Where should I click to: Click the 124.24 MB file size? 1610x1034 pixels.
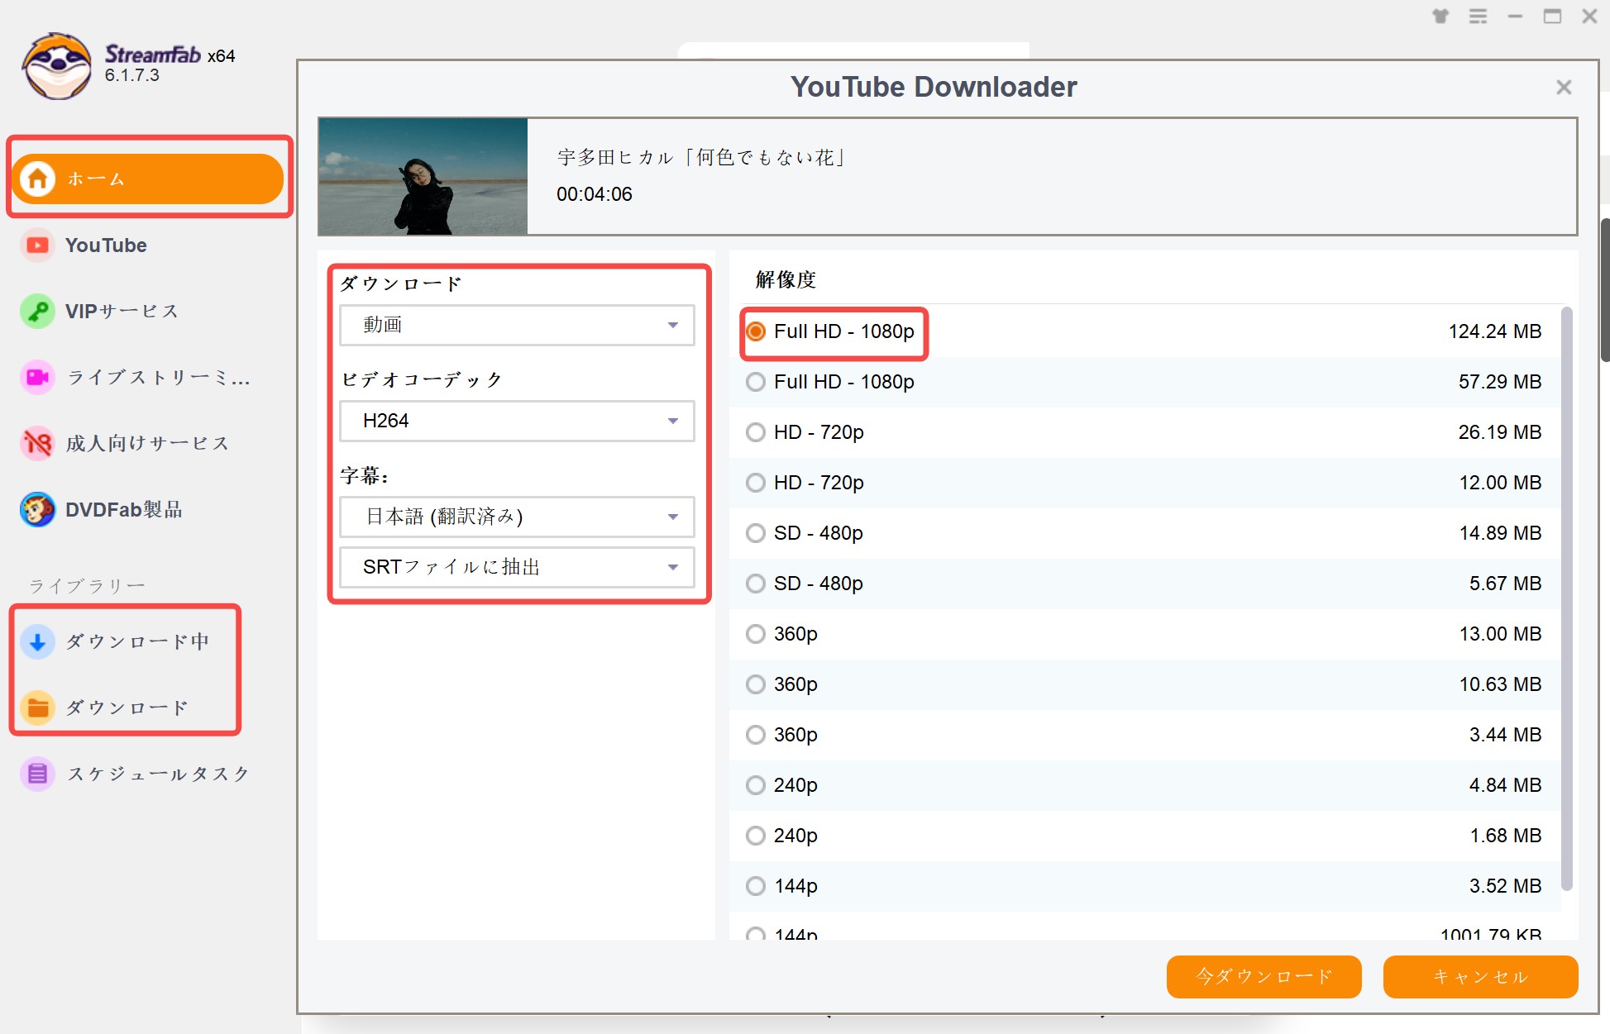(1495, 331)
